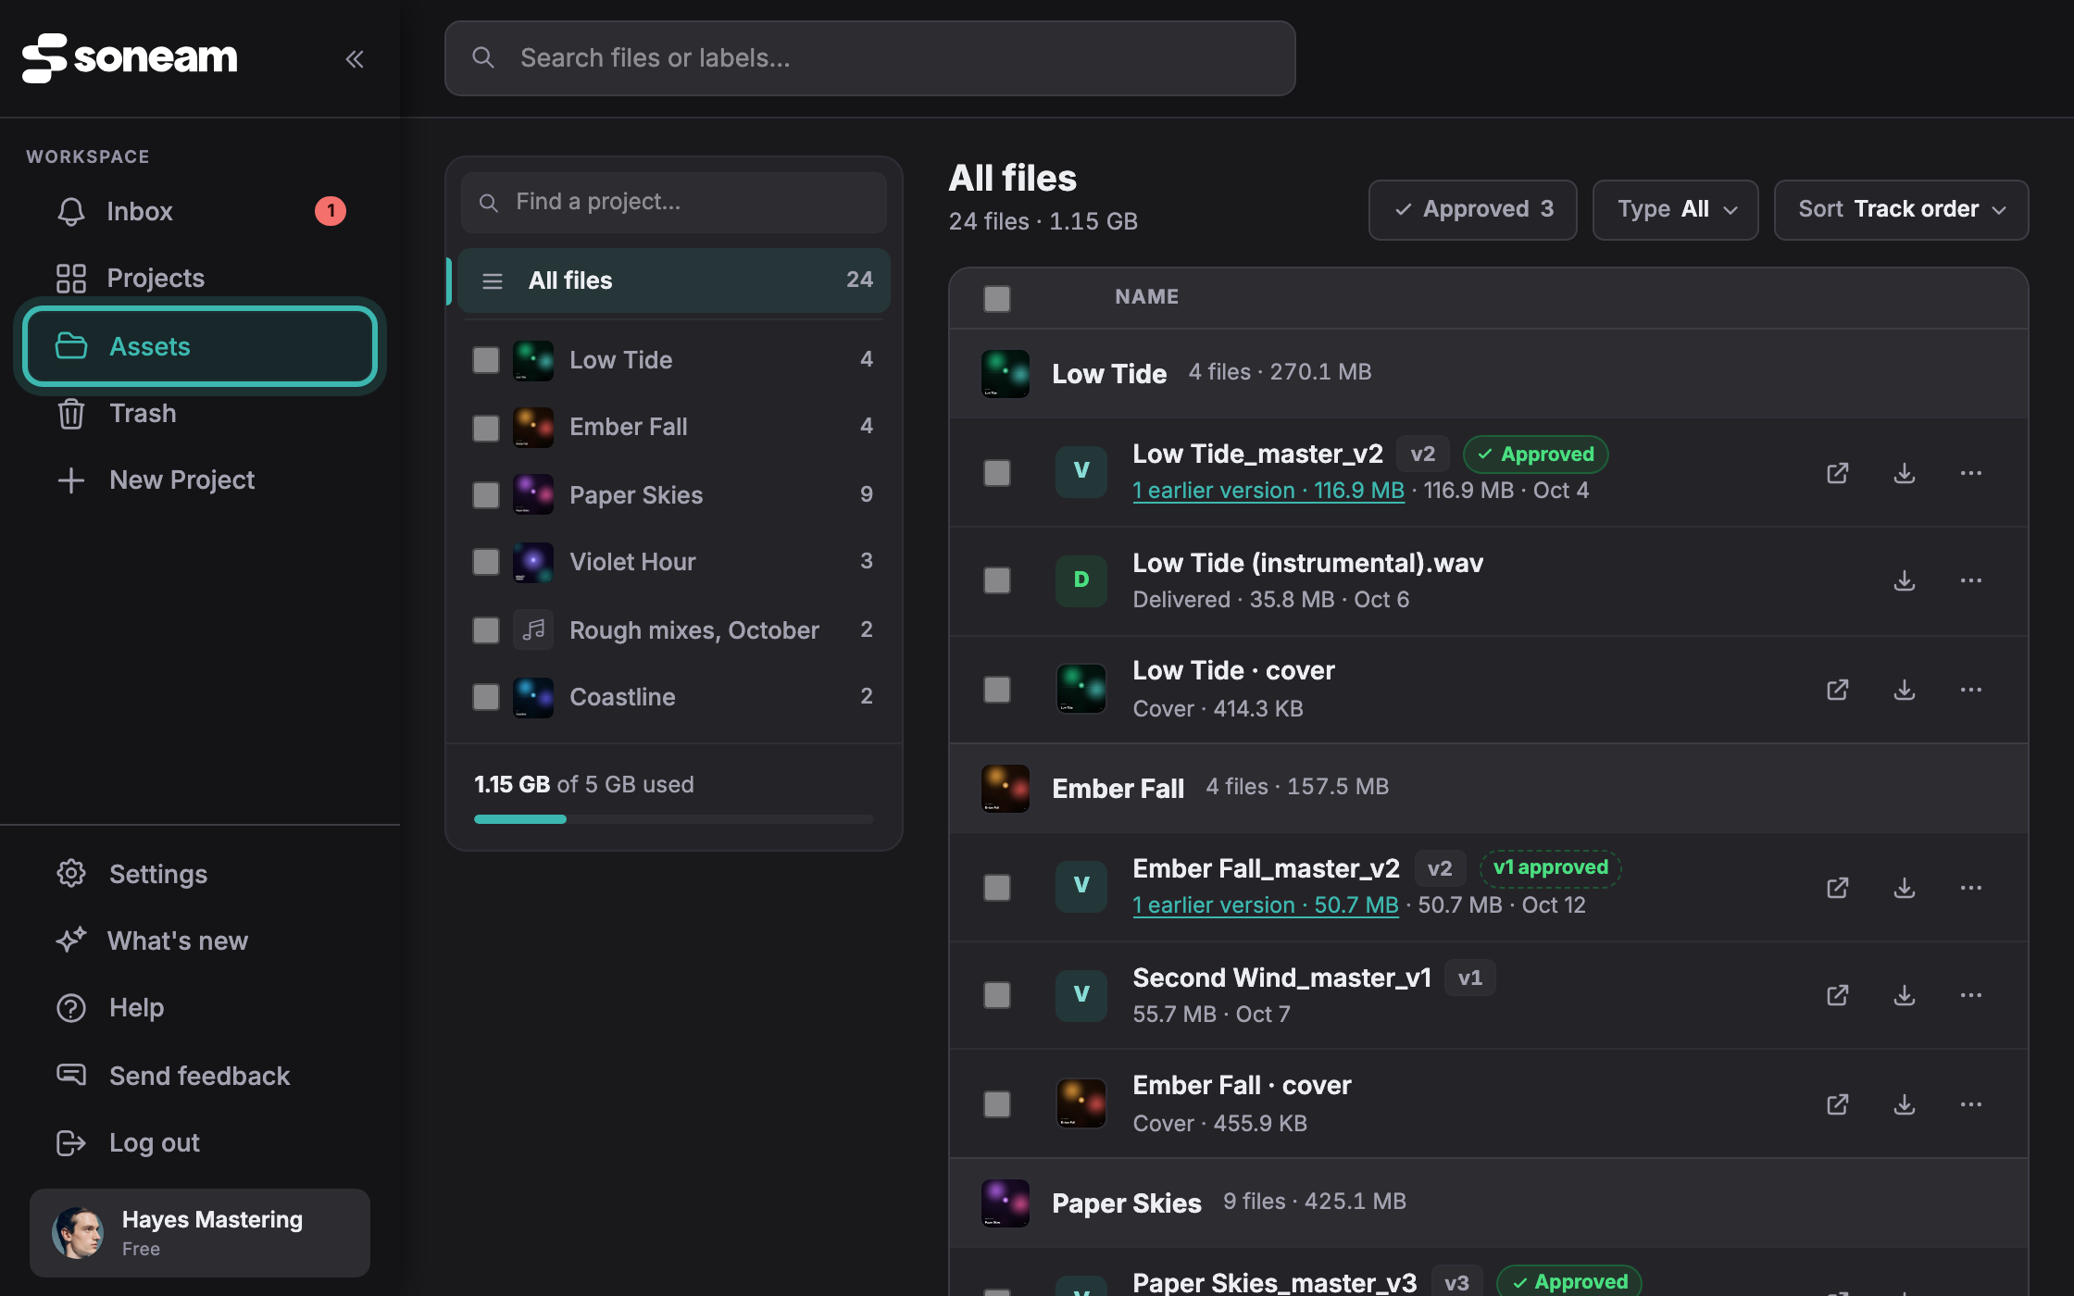Open the 1 earlier version 116.9 MB link
Image resolution: width=2074 pixels, height=1296 pixels.
coord(1268,491)
